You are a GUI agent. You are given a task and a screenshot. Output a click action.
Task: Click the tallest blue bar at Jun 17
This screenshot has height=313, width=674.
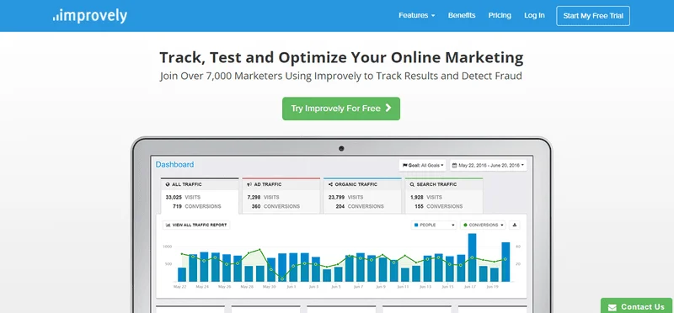(x=472, y=257)
